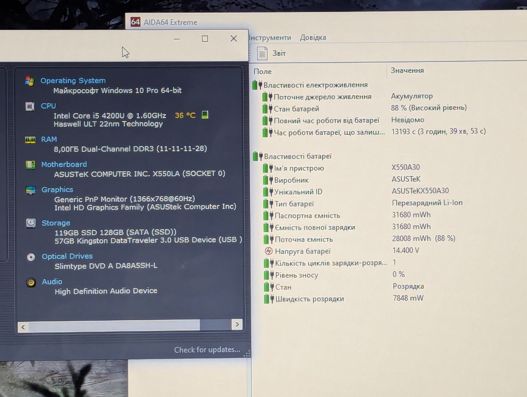
Task: Click the horizontal scrollbar thumb in Speccy
Action: point(114,326)
